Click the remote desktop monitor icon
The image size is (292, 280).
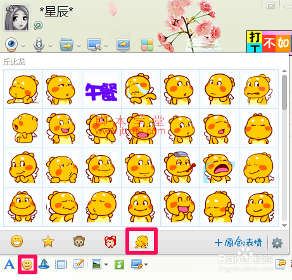click(x=94, y=44)
